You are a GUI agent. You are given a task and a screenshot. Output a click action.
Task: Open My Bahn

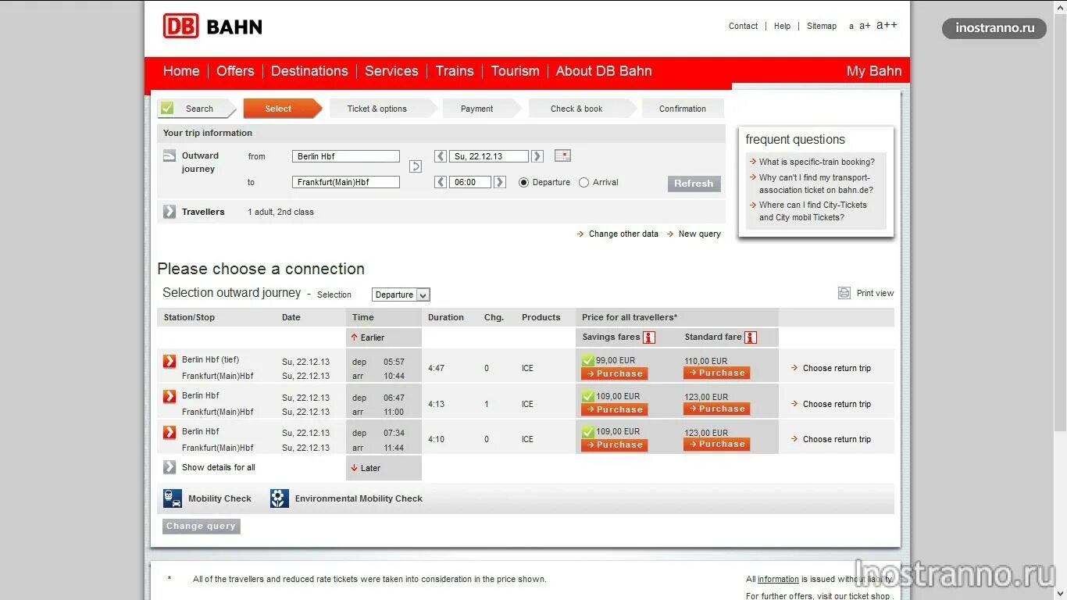874,71
